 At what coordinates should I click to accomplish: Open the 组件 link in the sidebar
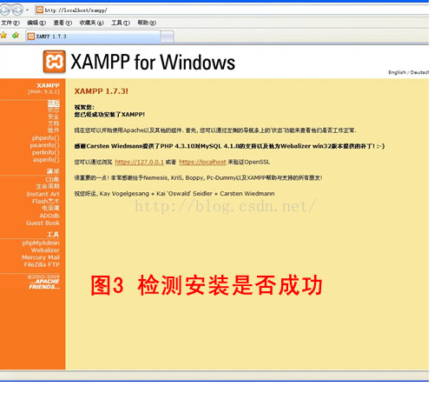click(54, 130)
